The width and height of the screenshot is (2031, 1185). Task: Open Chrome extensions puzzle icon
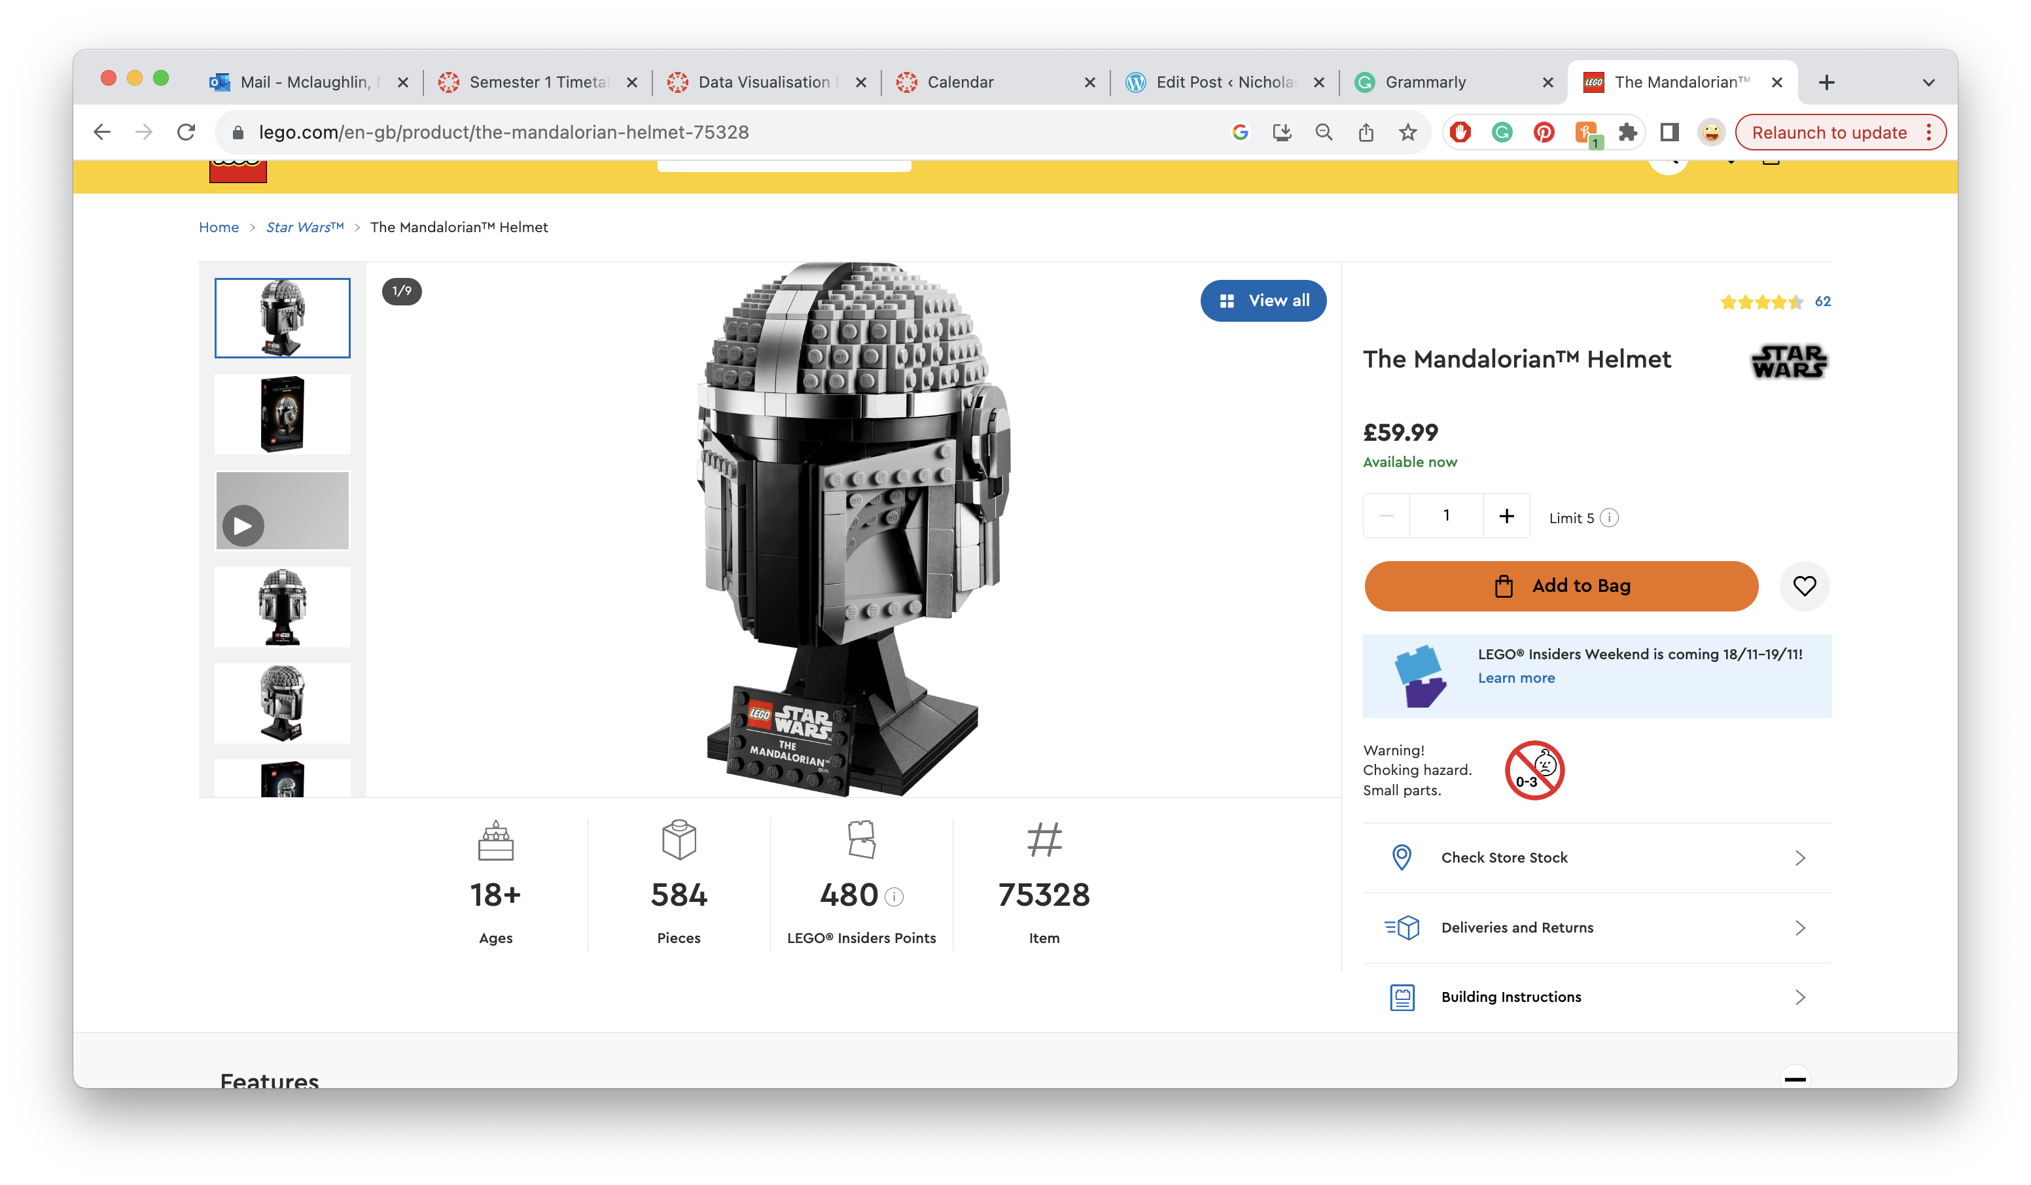click(1627, 132)
